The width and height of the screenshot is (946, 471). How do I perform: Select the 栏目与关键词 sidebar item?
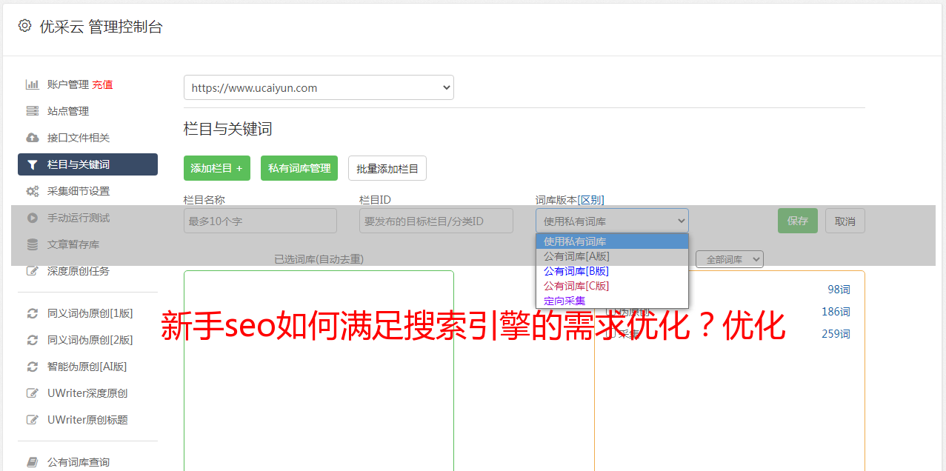click(x=87, y=164)
